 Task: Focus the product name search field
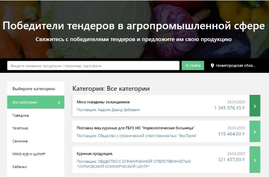93,66
